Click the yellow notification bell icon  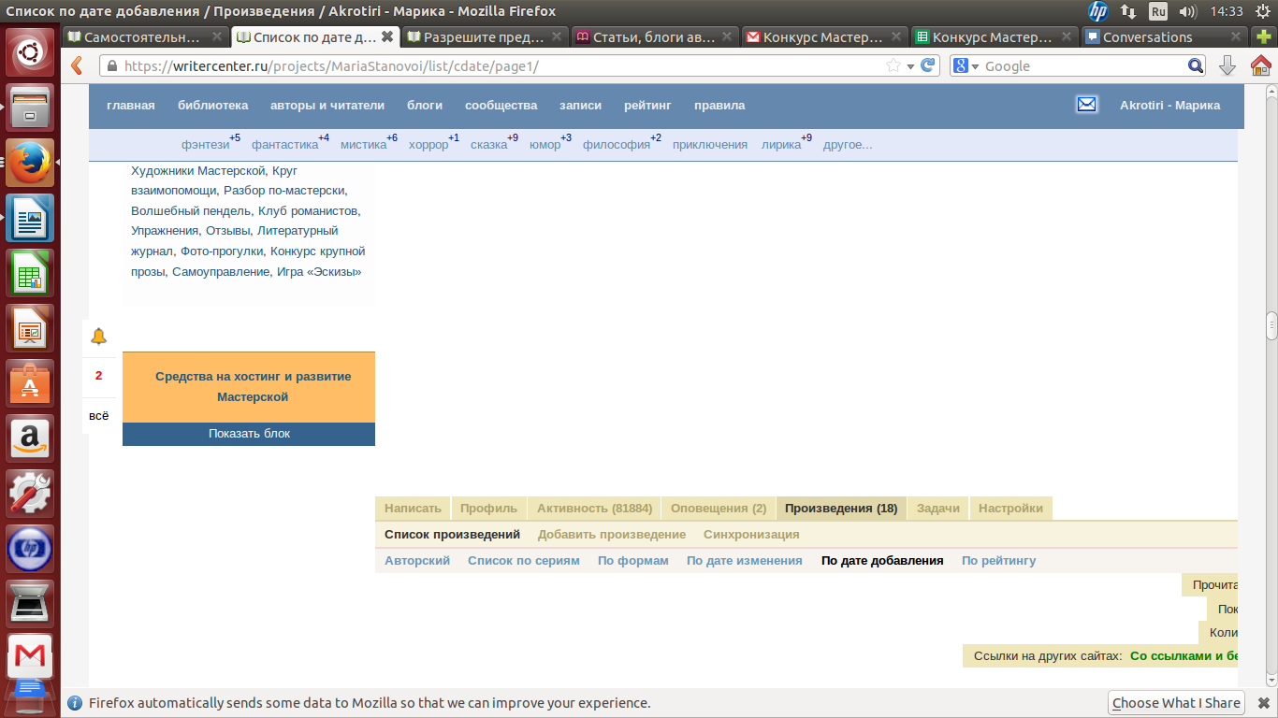(x=98, y=337)
